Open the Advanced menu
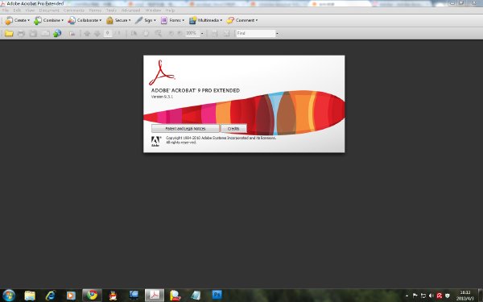483x302 pixels. 130,10
